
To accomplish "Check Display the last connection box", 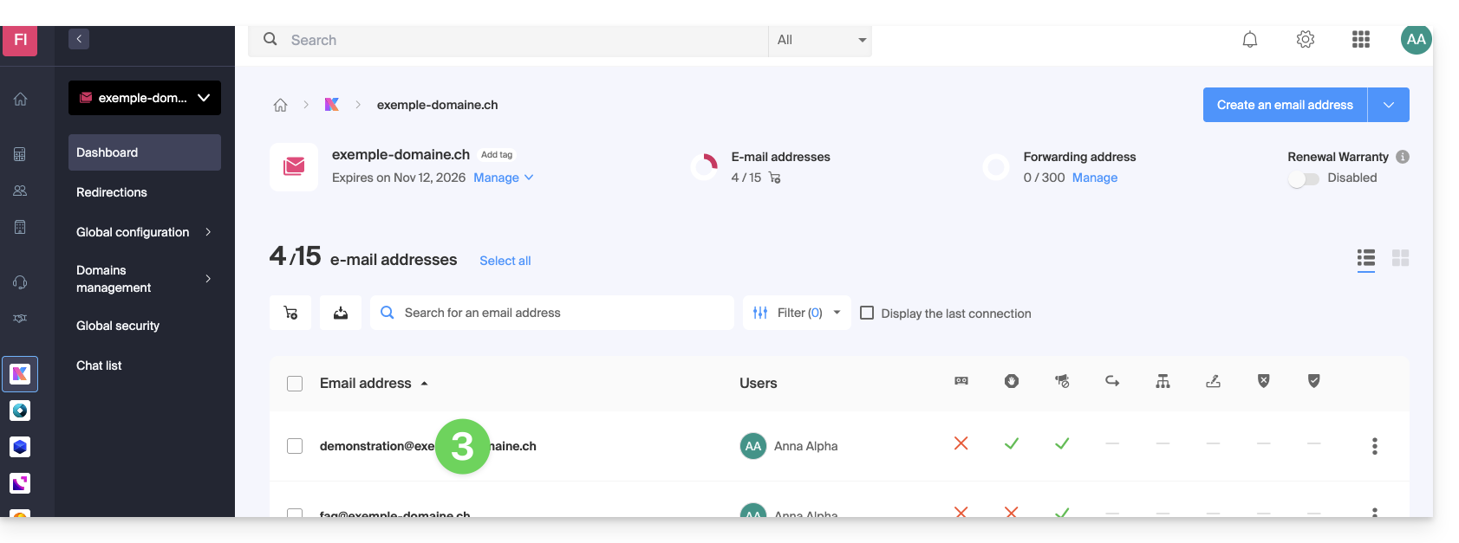I will click(x=867, y=313).
